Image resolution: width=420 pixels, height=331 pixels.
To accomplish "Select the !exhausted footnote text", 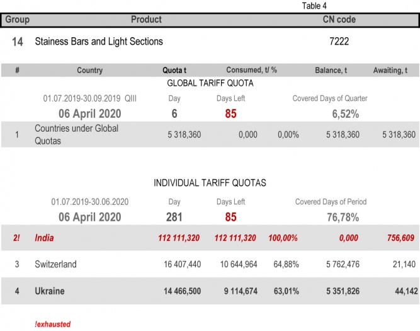I will click(52, 324).
